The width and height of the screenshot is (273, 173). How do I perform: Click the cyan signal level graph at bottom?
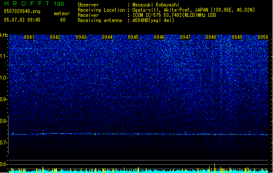pos(138,171)
